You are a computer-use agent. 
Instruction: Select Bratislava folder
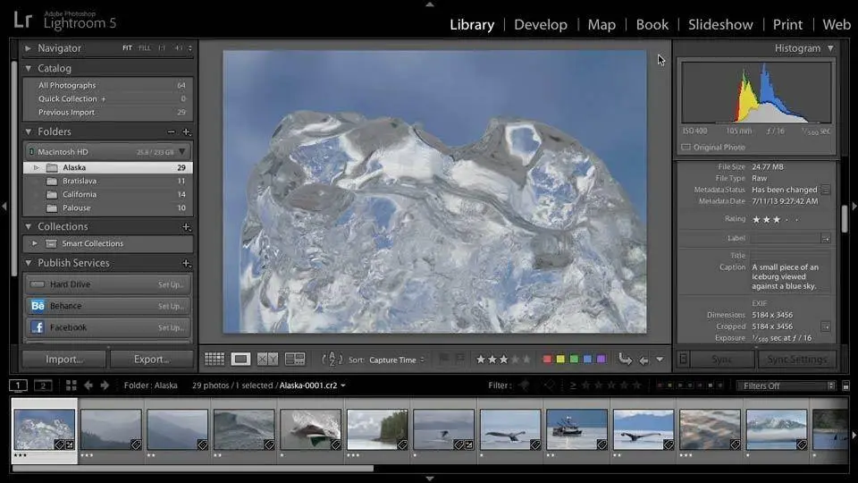tap(108, 181)
